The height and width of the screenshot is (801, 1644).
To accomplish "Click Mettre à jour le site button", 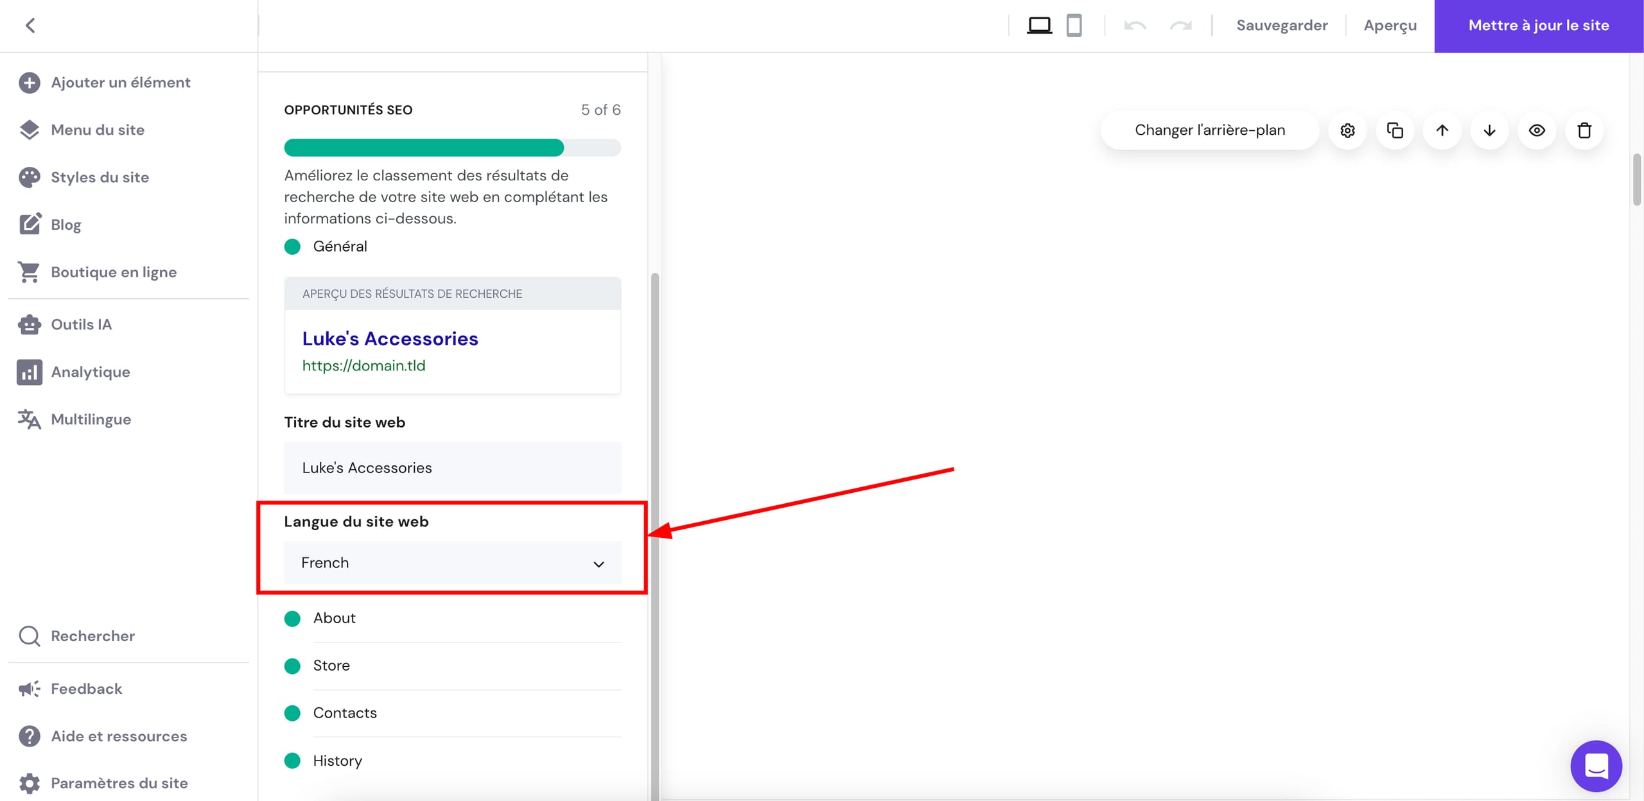I will (1539, 26).
